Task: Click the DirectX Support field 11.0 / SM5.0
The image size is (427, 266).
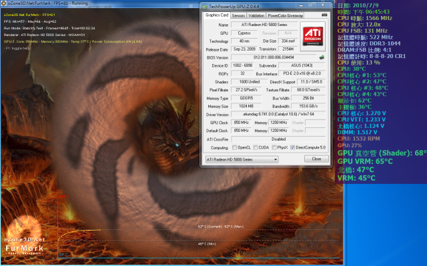Action: (312, 82)
